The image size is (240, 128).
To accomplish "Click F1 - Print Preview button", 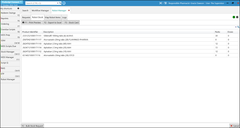I will point(31,22).
